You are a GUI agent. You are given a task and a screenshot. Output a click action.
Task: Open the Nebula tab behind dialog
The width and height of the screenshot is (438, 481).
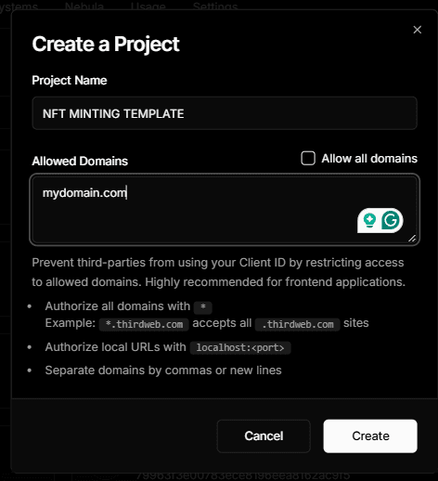point(84,6)
